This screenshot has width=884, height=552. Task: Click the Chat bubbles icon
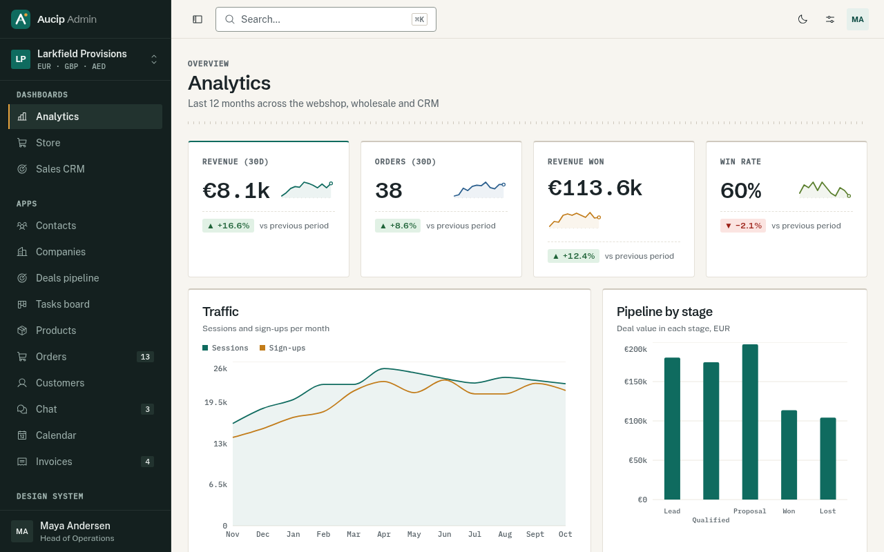point(22,409)
